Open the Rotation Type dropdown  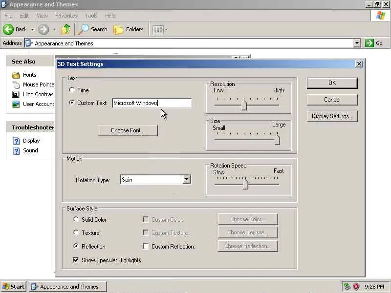tap(186, 180)
